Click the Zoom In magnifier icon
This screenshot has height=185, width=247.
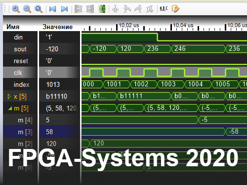pyautogui.click(x=16, y=9)
